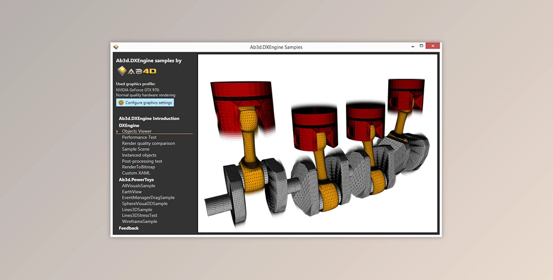Select EventManagerDragSample entry

pyautogui.click(x=148, y=197)
